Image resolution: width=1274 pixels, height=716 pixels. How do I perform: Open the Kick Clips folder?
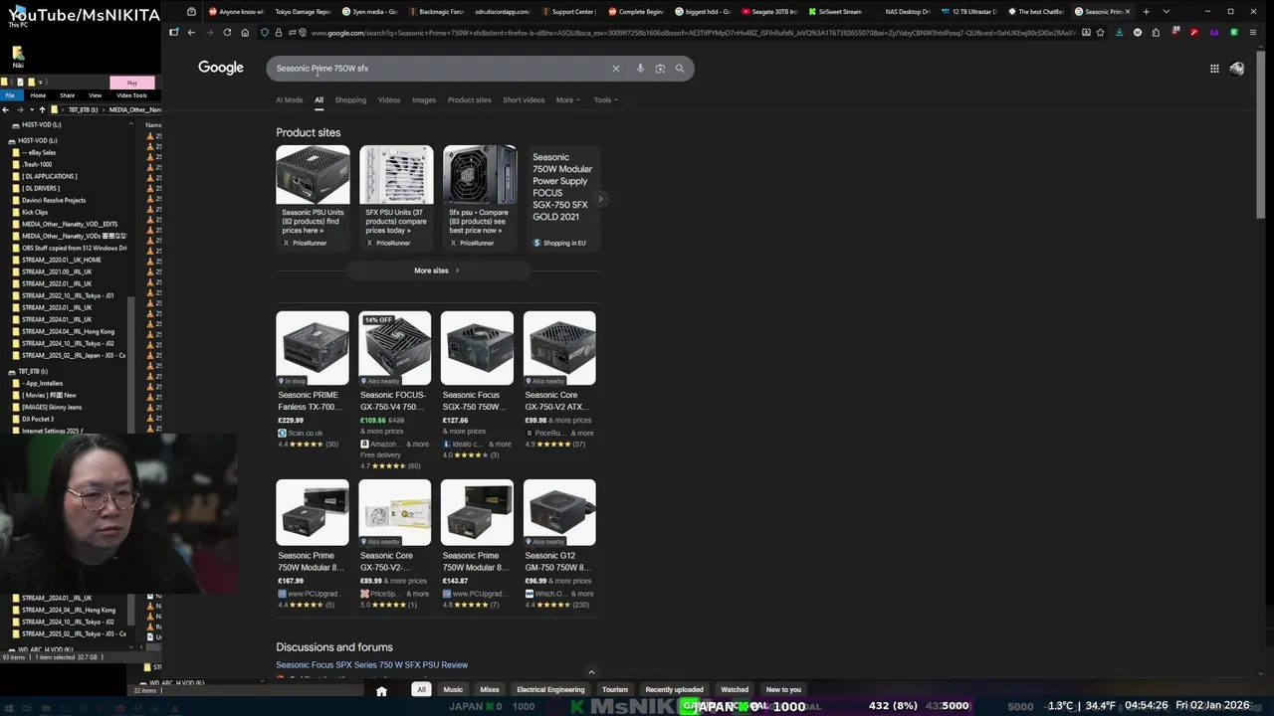(x=35, y=212)
